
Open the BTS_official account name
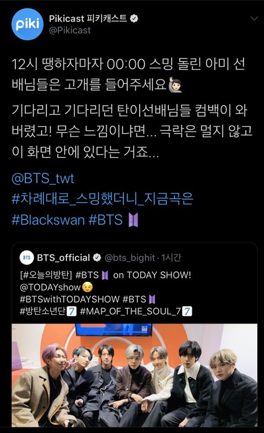click(x=63, y=258)
